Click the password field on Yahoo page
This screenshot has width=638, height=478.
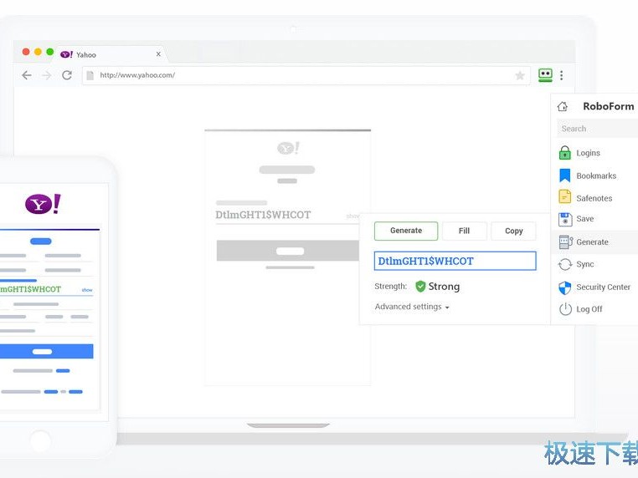[287, 216]
